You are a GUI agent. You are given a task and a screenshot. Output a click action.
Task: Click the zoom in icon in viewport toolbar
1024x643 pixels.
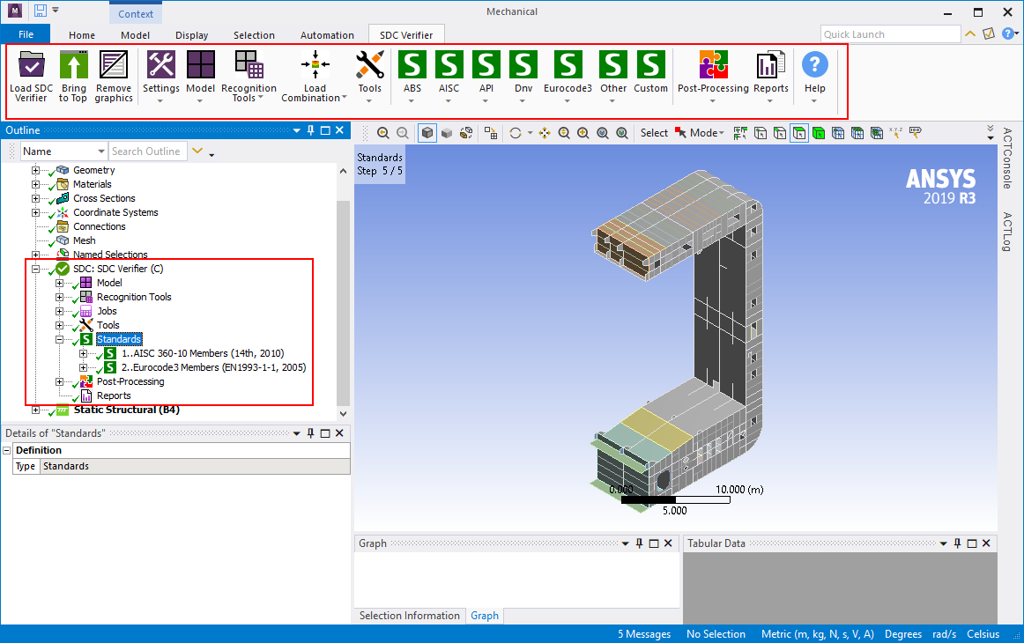point(583,133)
